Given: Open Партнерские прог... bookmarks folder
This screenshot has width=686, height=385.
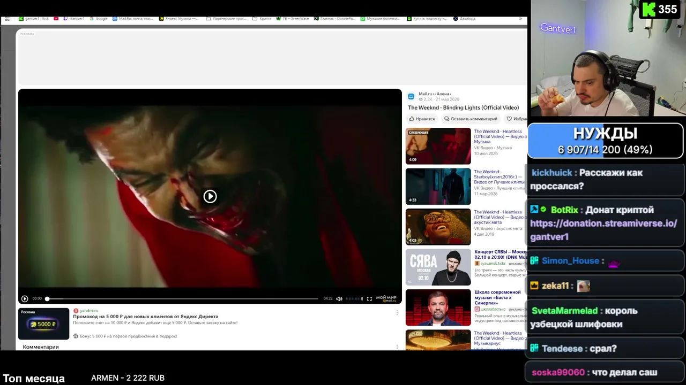Looking at the screenshot, I should point(226,19).
